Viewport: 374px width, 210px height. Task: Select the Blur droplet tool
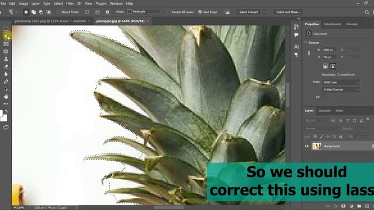tap(6, 74)
